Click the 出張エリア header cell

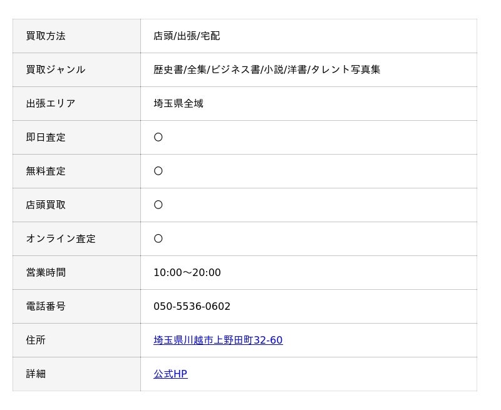point(76,104)
